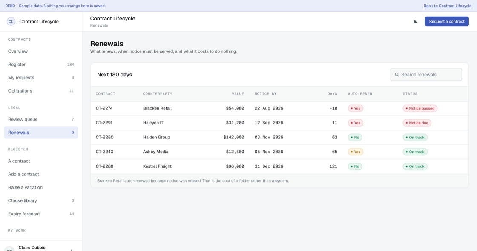477x251 pixels.
Task: Click the On track badge for Halden Group
Action: pos(415,138)
